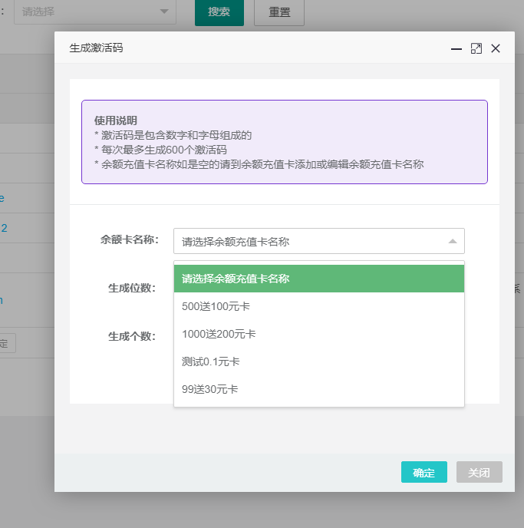Click the green 搜索 button
Viewport: 524px width, 528px height.
[219, 12]
